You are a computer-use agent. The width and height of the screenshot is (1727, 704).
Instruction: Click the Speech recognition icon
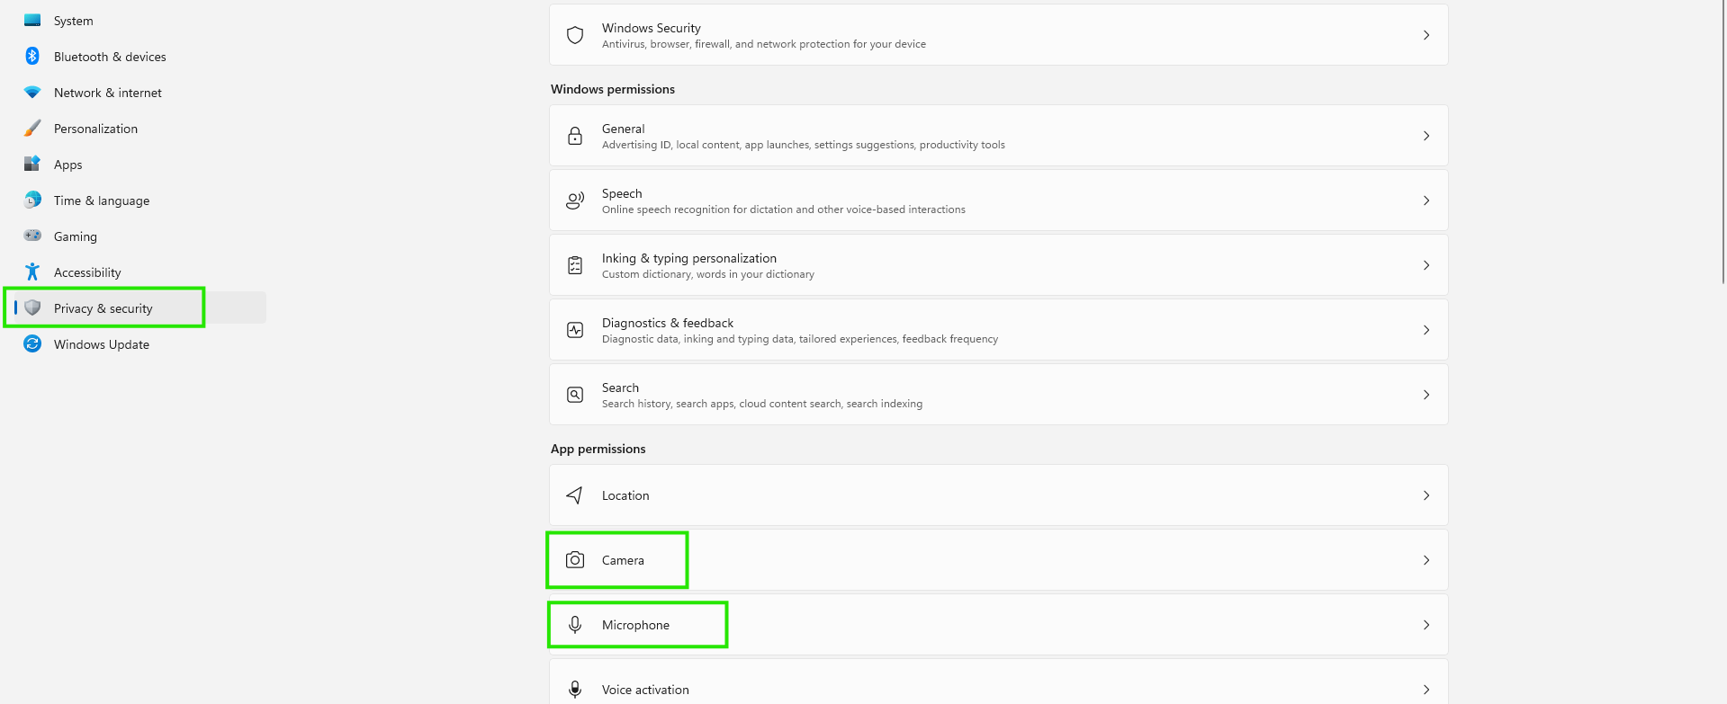pyautogui.click(x=575, y=201)
